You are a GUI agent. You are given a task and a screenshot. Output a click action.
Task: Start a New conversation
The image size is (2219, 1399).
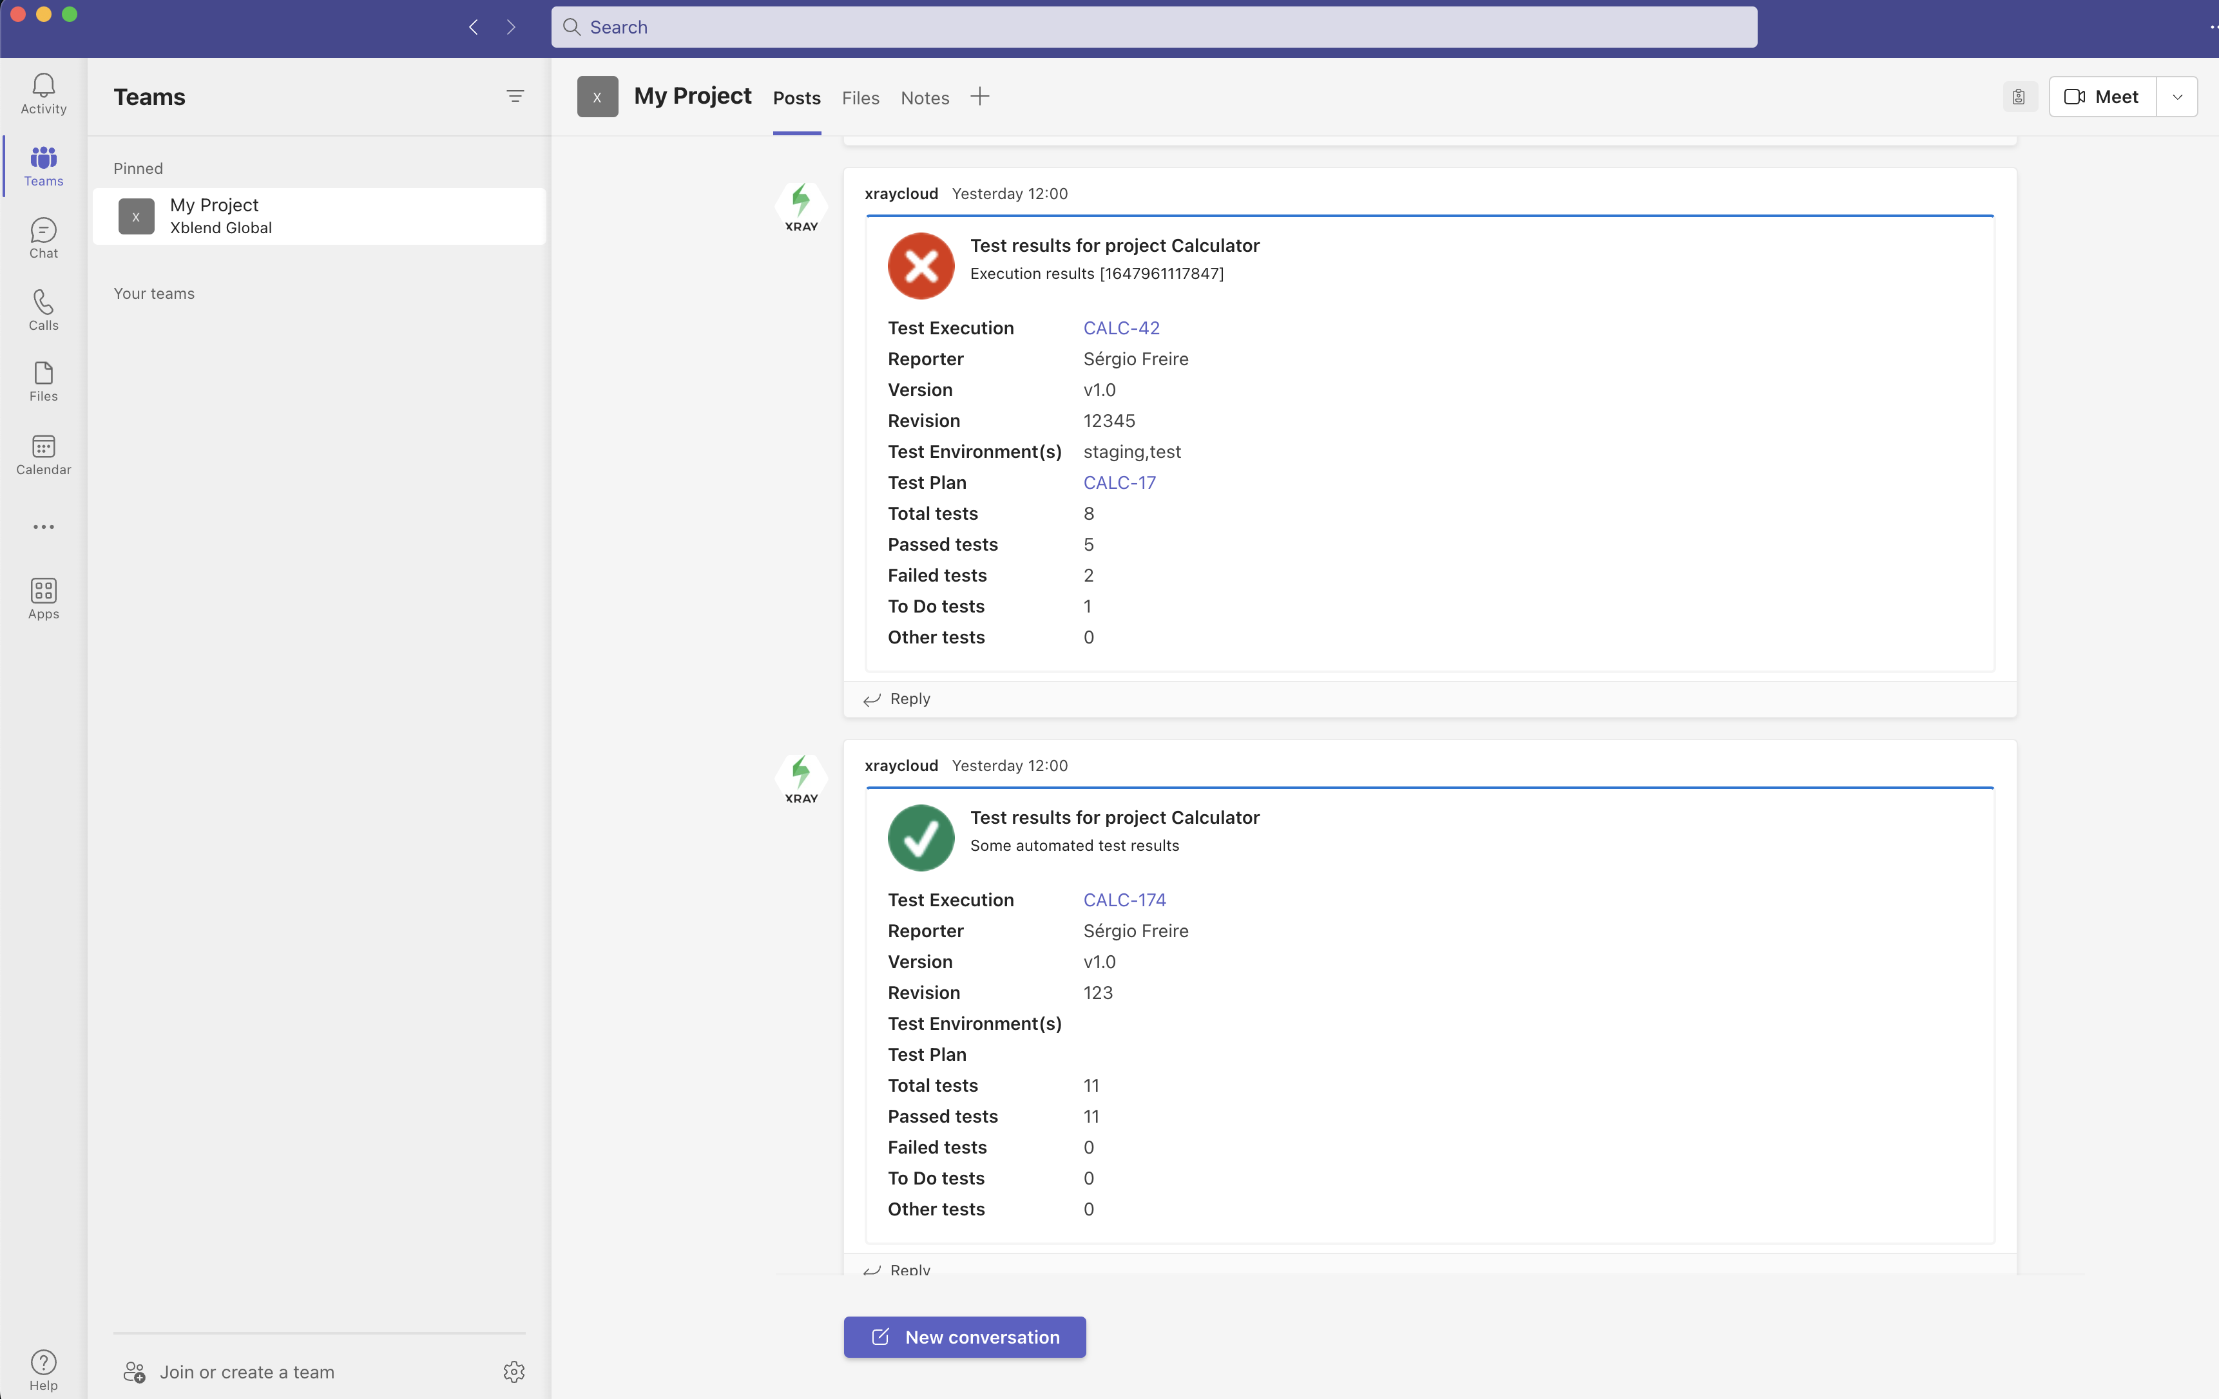[965, 1337]
